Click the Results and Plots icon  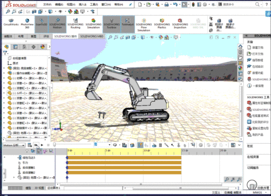tap(193, 145)
